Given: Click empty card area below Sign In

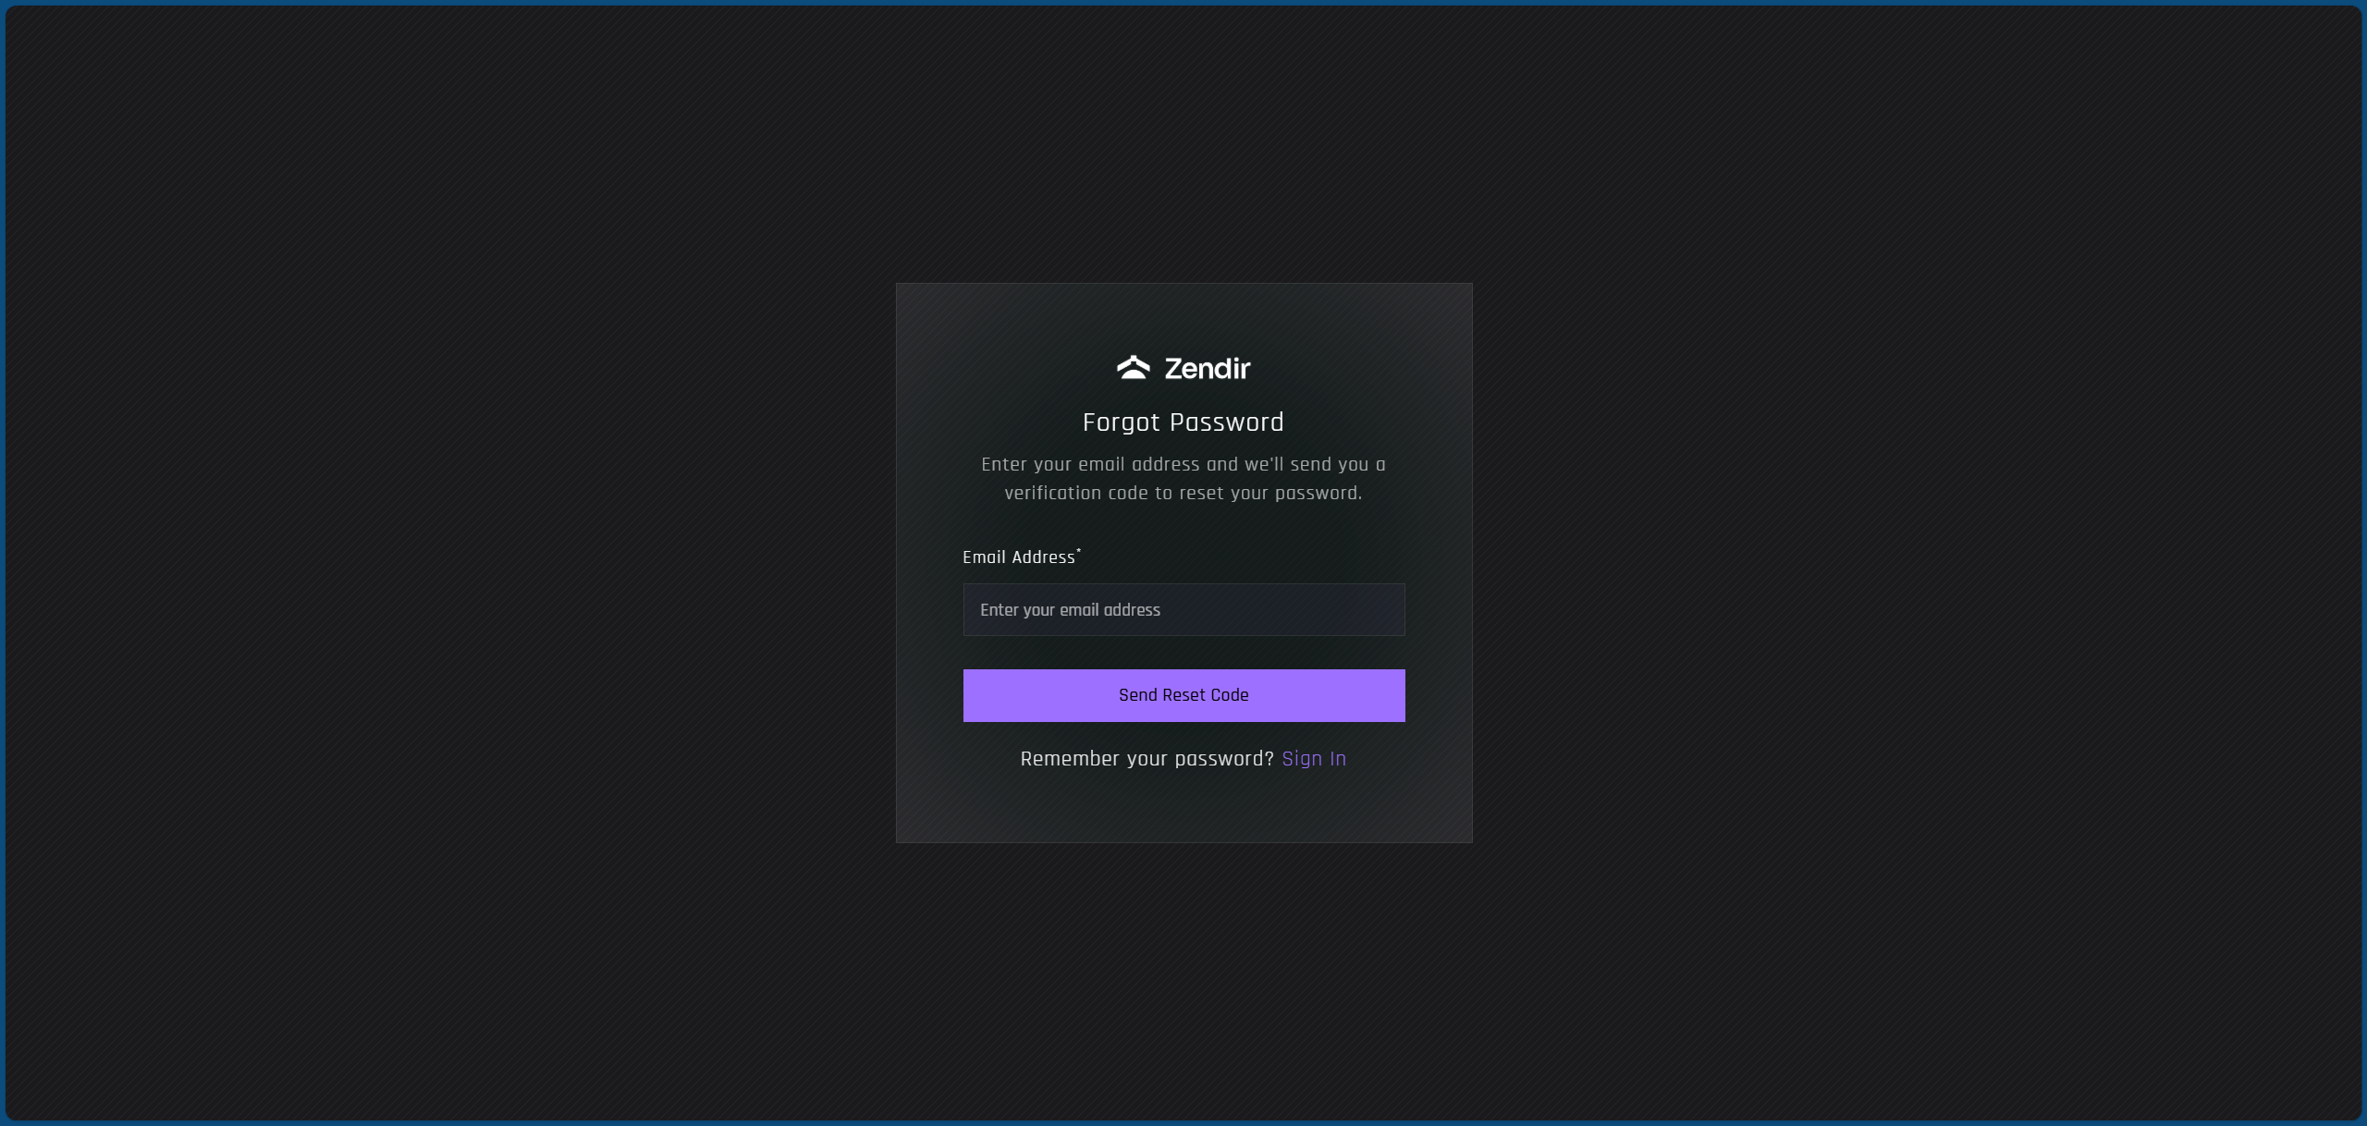Looking at the screenshot, I should pyautogui.click(x=1183, y=809).
